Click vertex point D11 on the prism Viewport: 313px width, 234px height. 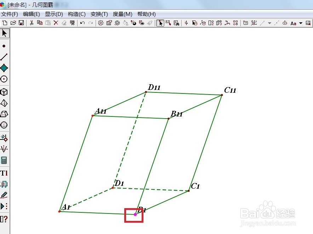(146, 92)
